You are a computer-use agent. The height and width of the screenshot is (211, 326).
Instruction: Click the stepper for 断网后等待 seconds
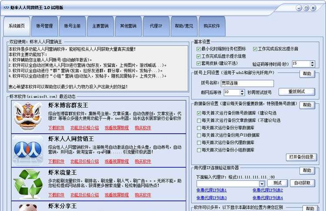pos(242,92)
